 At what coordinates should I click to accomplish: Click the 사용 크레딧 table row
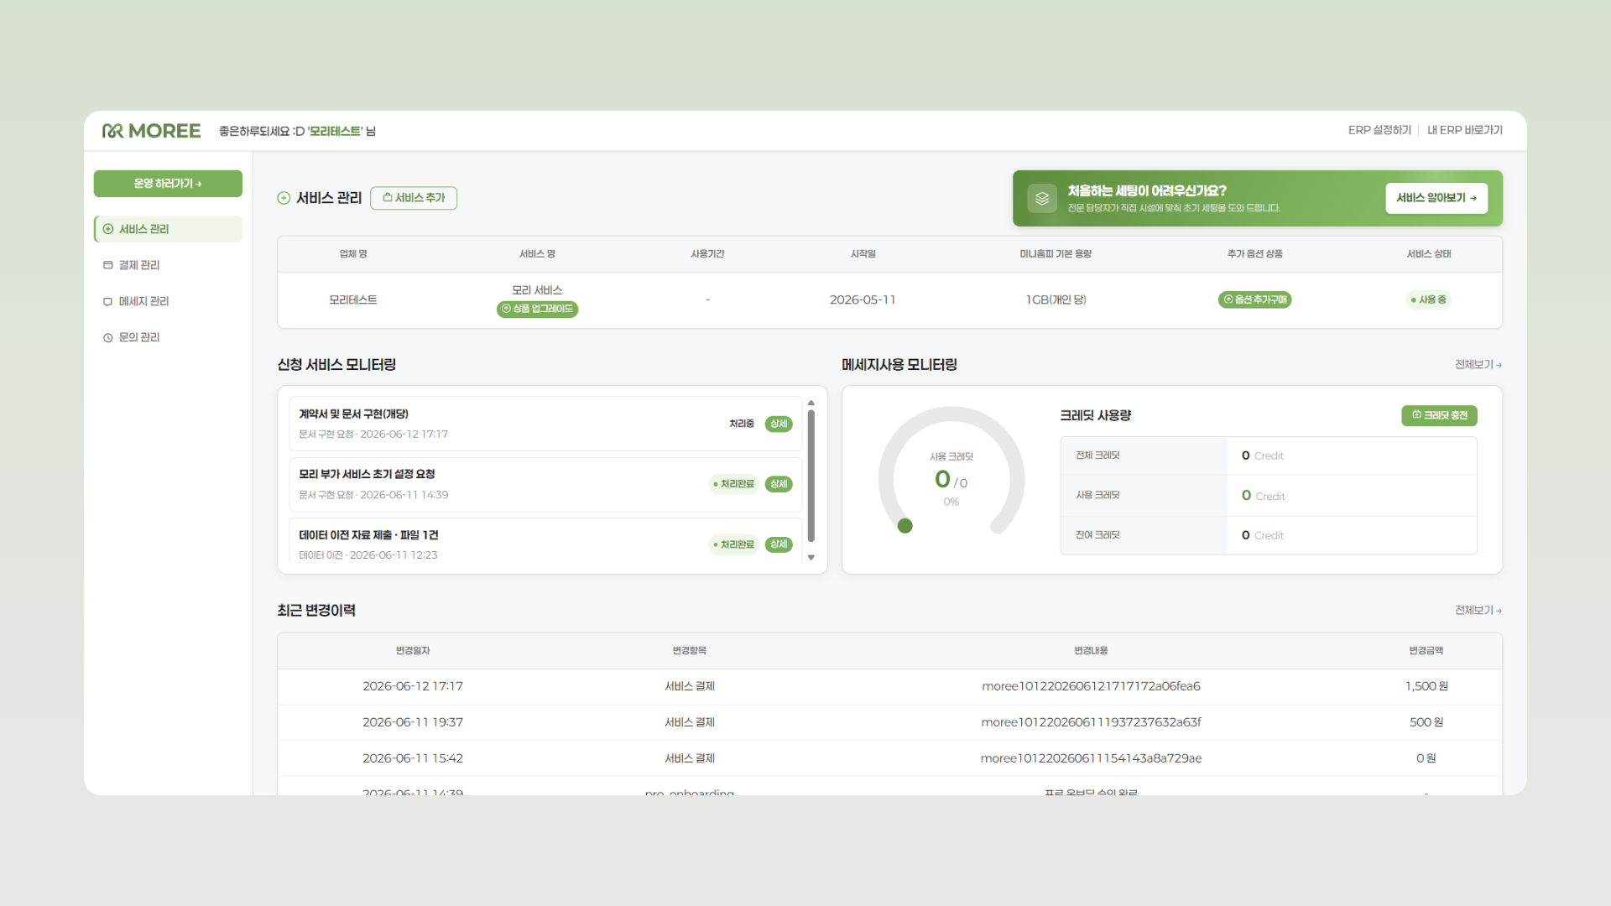point(1268,496)
